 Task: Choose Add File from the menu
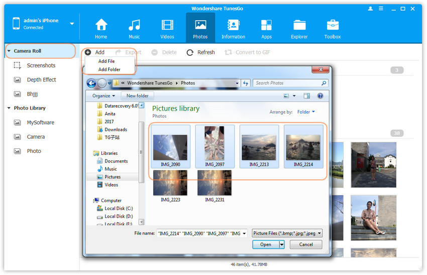click(x=106, y=61)
